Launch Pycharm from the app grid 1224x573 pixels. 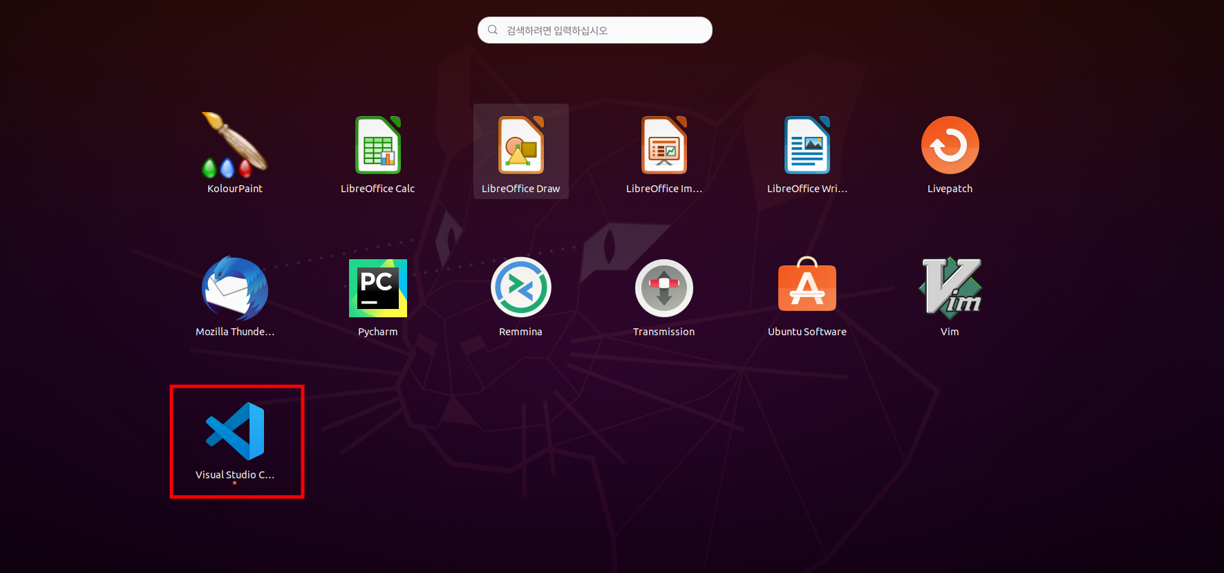[378, 288]
